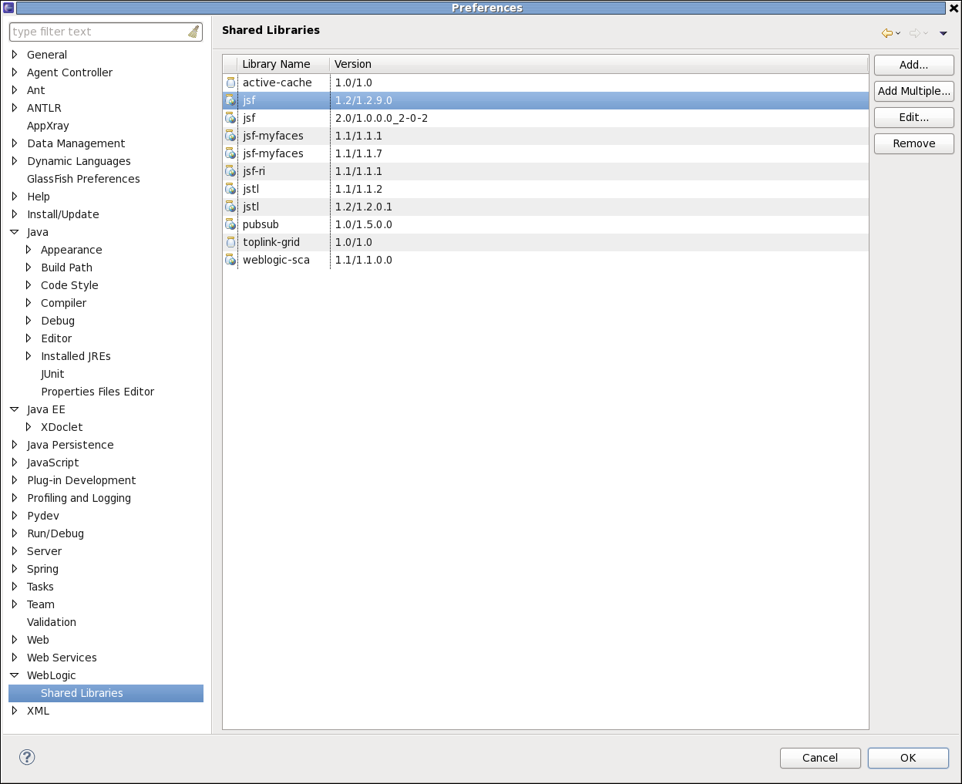Open the back history dropdown arrow

898,34
